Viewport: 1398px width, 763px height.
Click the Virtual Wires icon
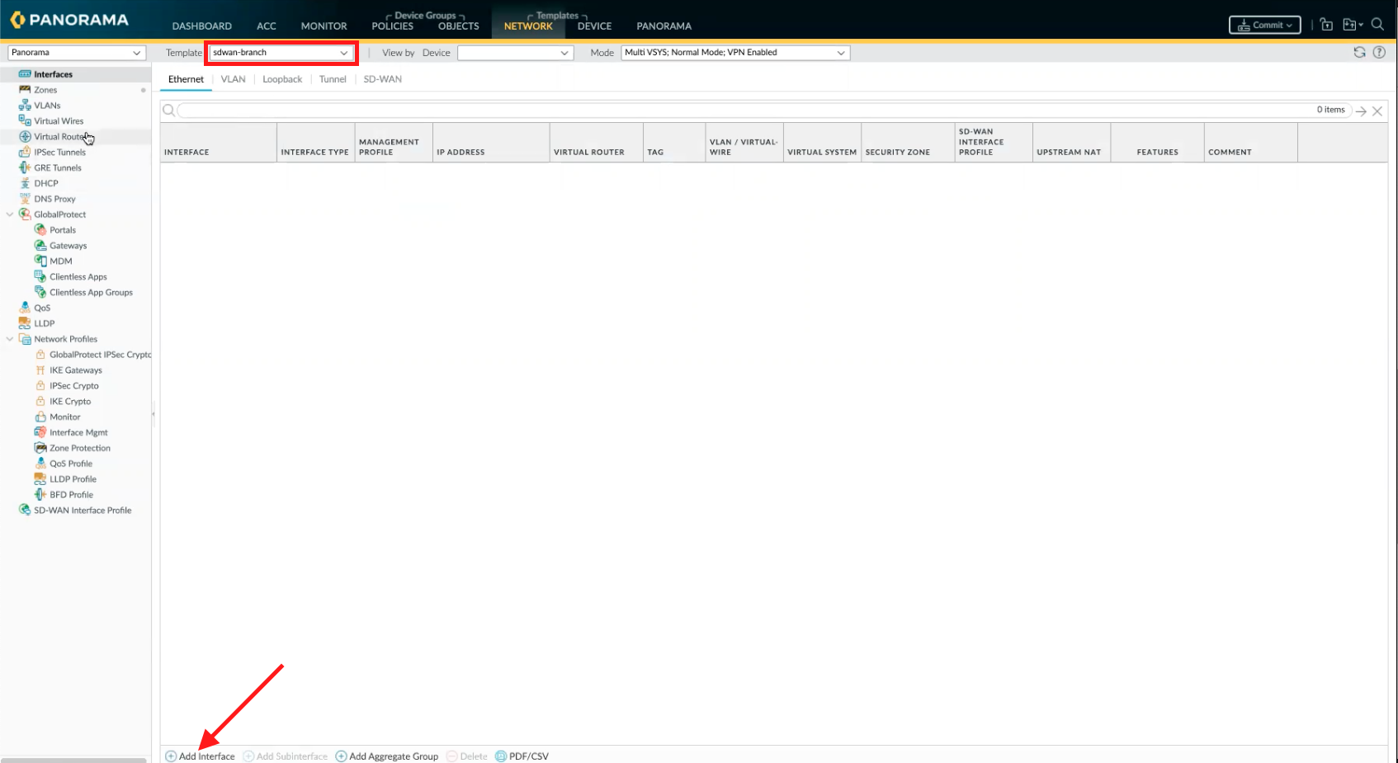coord(25,120)
